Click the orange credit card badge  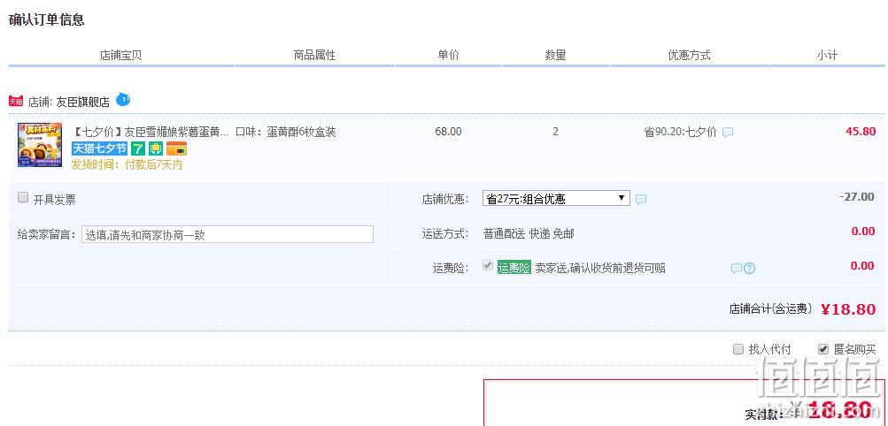(176, 148)
